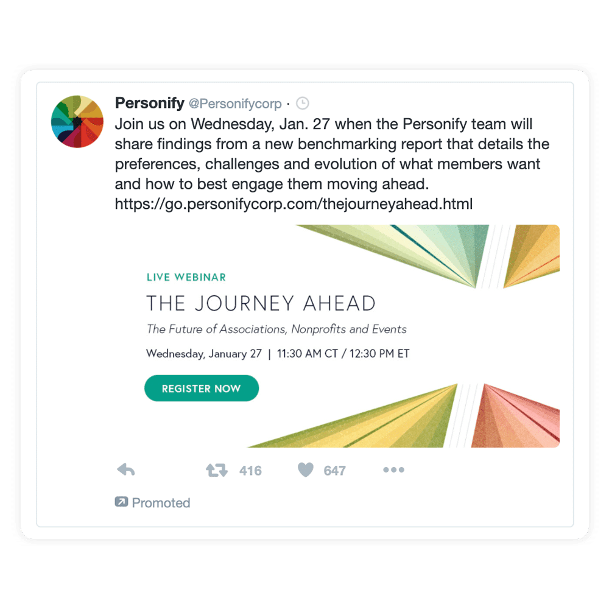Click the clock timestamp icon
This screenshot has height=609, width=609.
point(303,104)
